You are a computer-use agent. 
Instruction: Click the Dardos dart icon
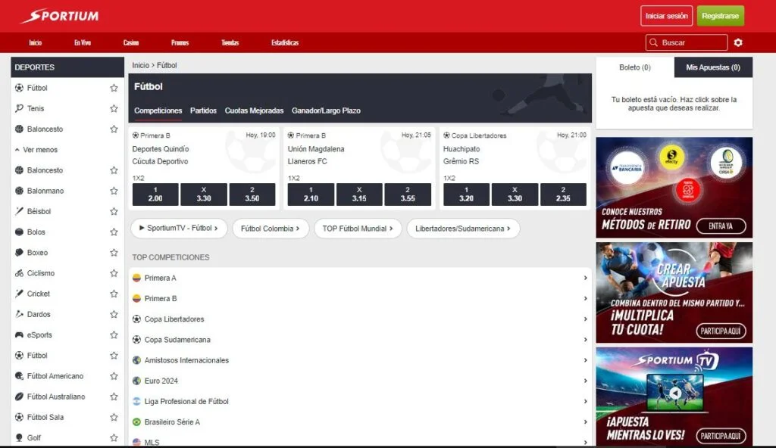point(20,315)
